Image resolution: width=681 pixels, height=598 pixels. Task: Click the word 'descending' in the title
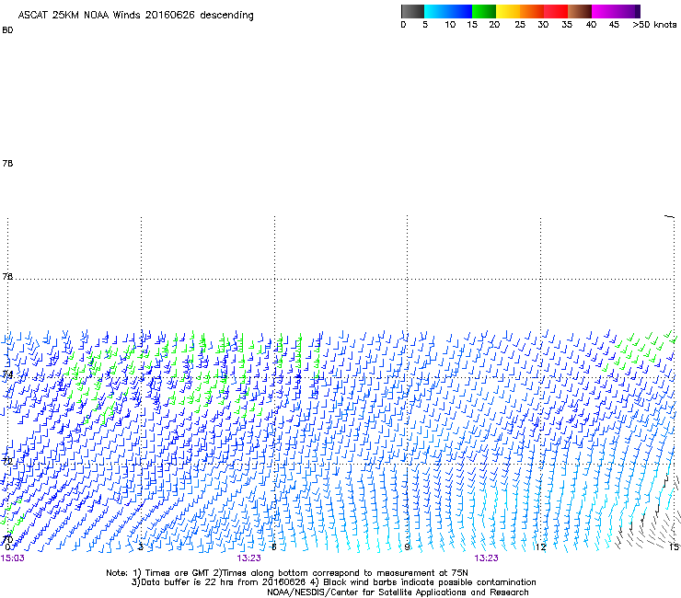point(226,16)
